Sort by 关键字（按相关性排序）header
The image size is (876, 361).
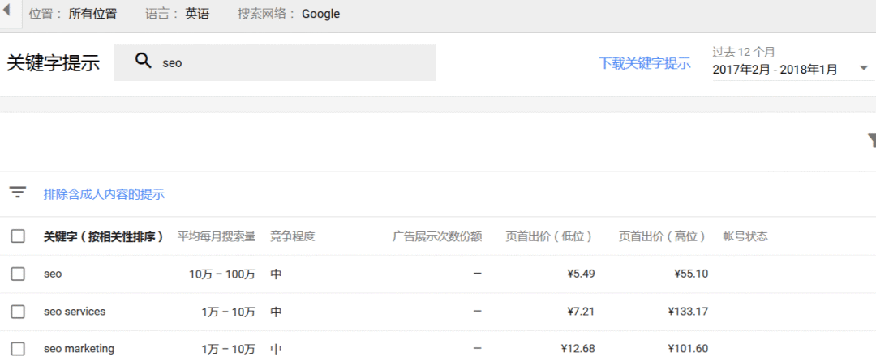pos(104,236)
